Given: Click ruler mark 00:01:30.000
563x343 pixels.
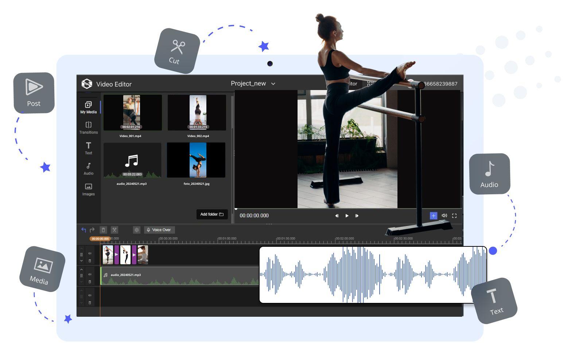Looking at the screenshot, I should [286, 238].
